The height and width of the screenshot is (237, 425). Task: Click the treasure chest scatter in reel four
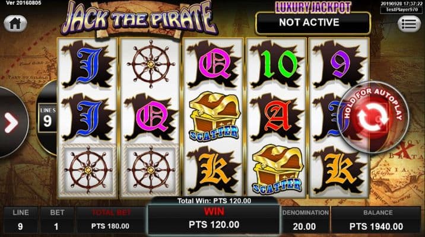click(x=277, y=169)
